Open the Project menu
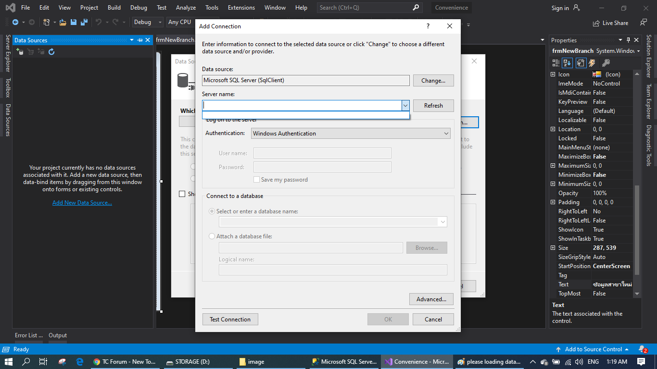657x369 pixels. click(x=89, y=8)
